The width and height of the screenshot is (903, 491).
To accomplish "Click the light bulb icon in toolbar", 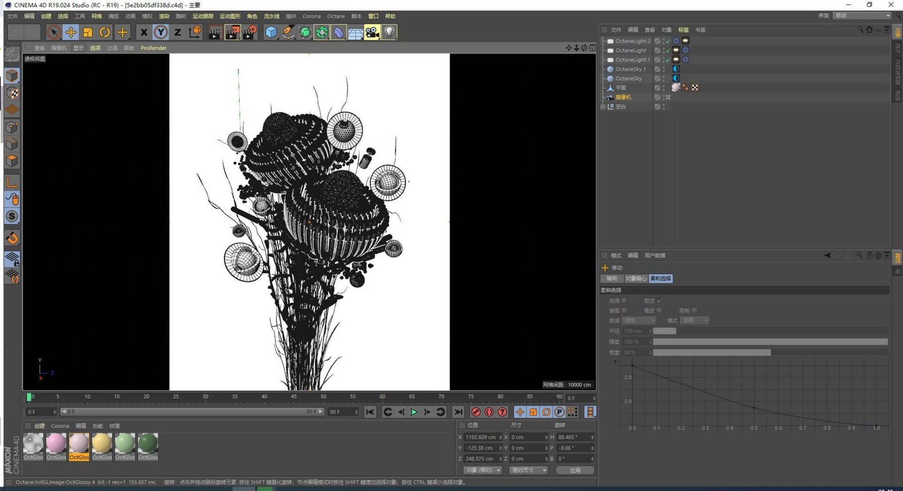I will (389, 32).
